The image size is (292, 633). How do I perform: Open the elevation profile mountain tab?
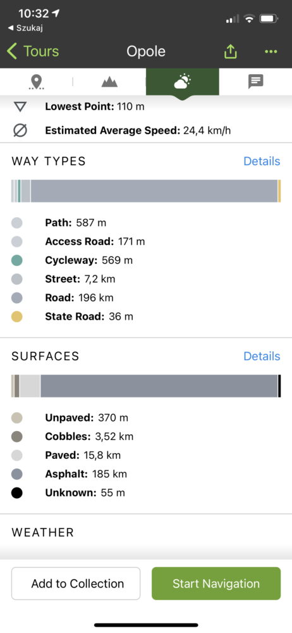109,82
